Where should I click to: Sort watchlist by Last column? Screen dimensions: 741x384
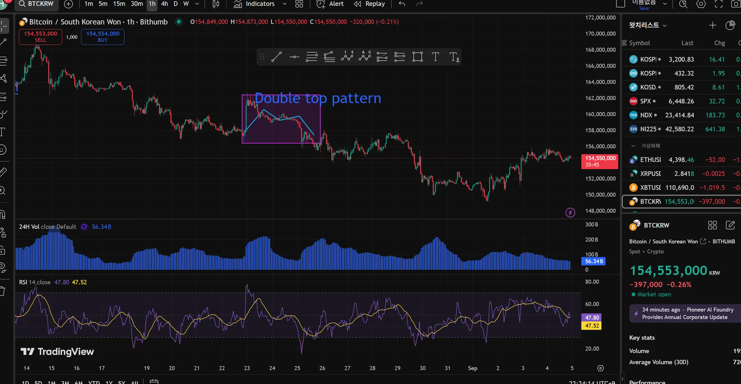tap(687, 43)
